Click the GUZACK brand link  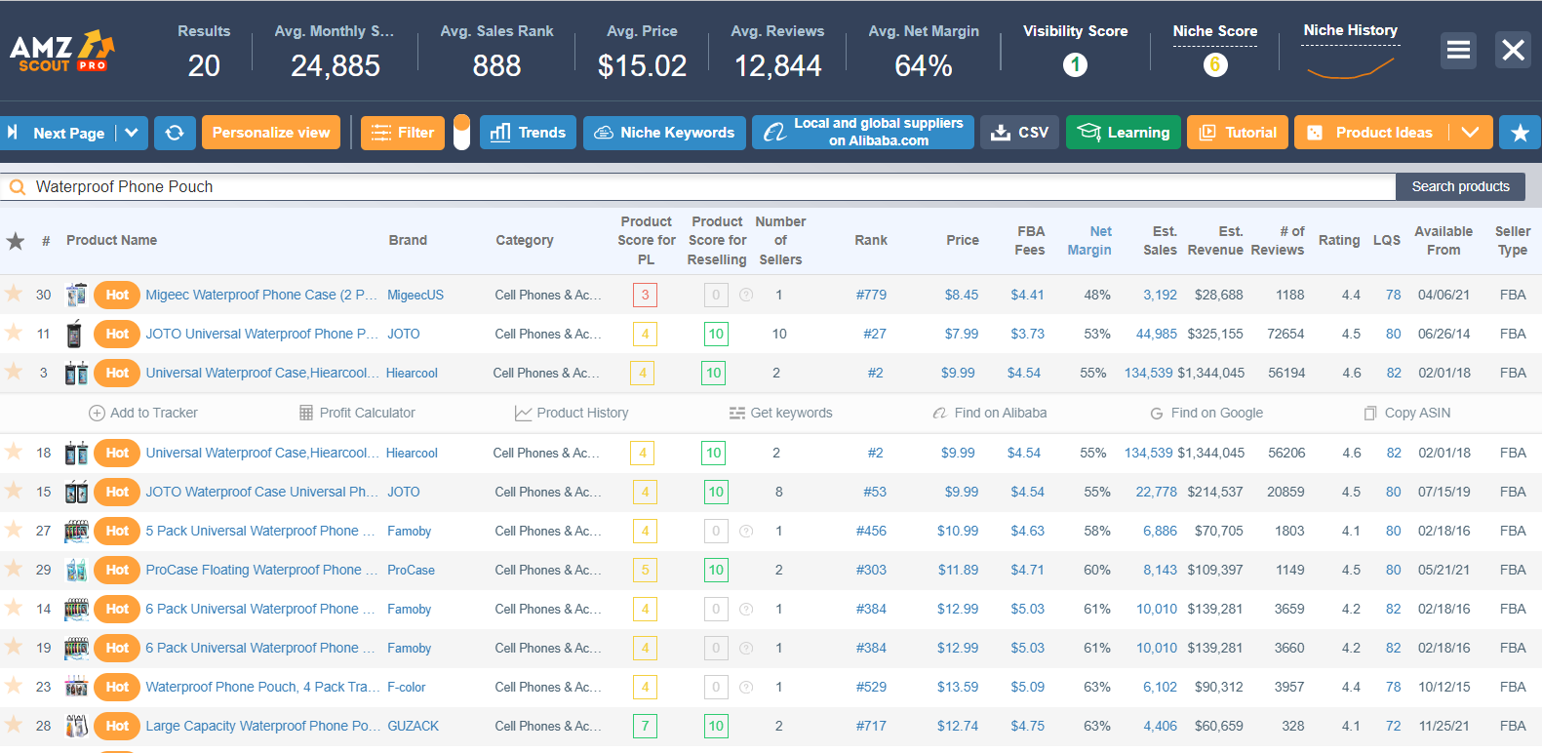tap(413, 726)
